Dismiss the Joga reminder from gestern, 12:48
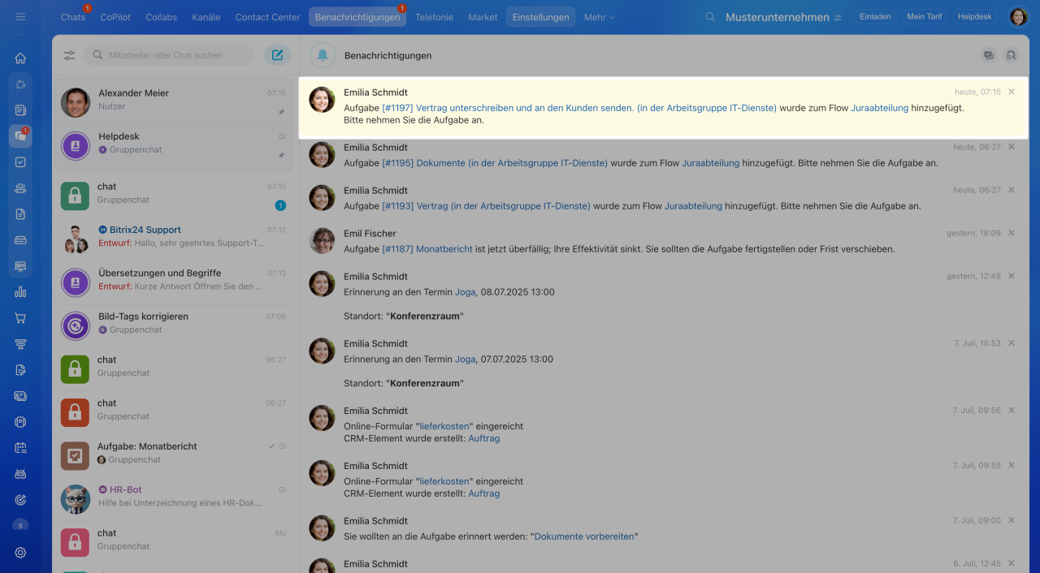Image resolution: width=1040 pixels, height=573 pixels. click(x=1012, y=276)
